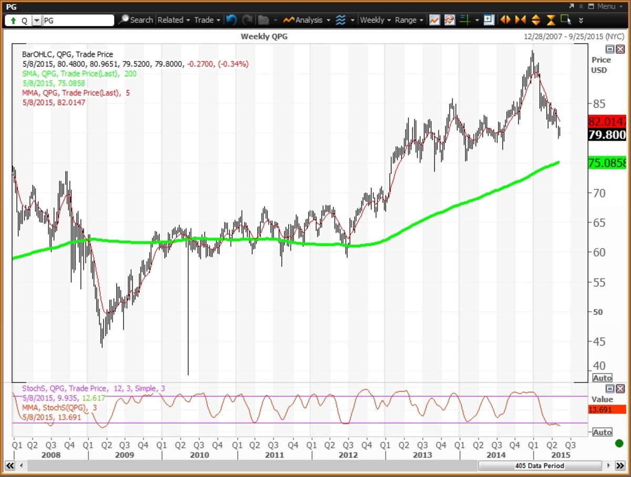
Task: Click the green crosshair tool icon
Action: 464,20
